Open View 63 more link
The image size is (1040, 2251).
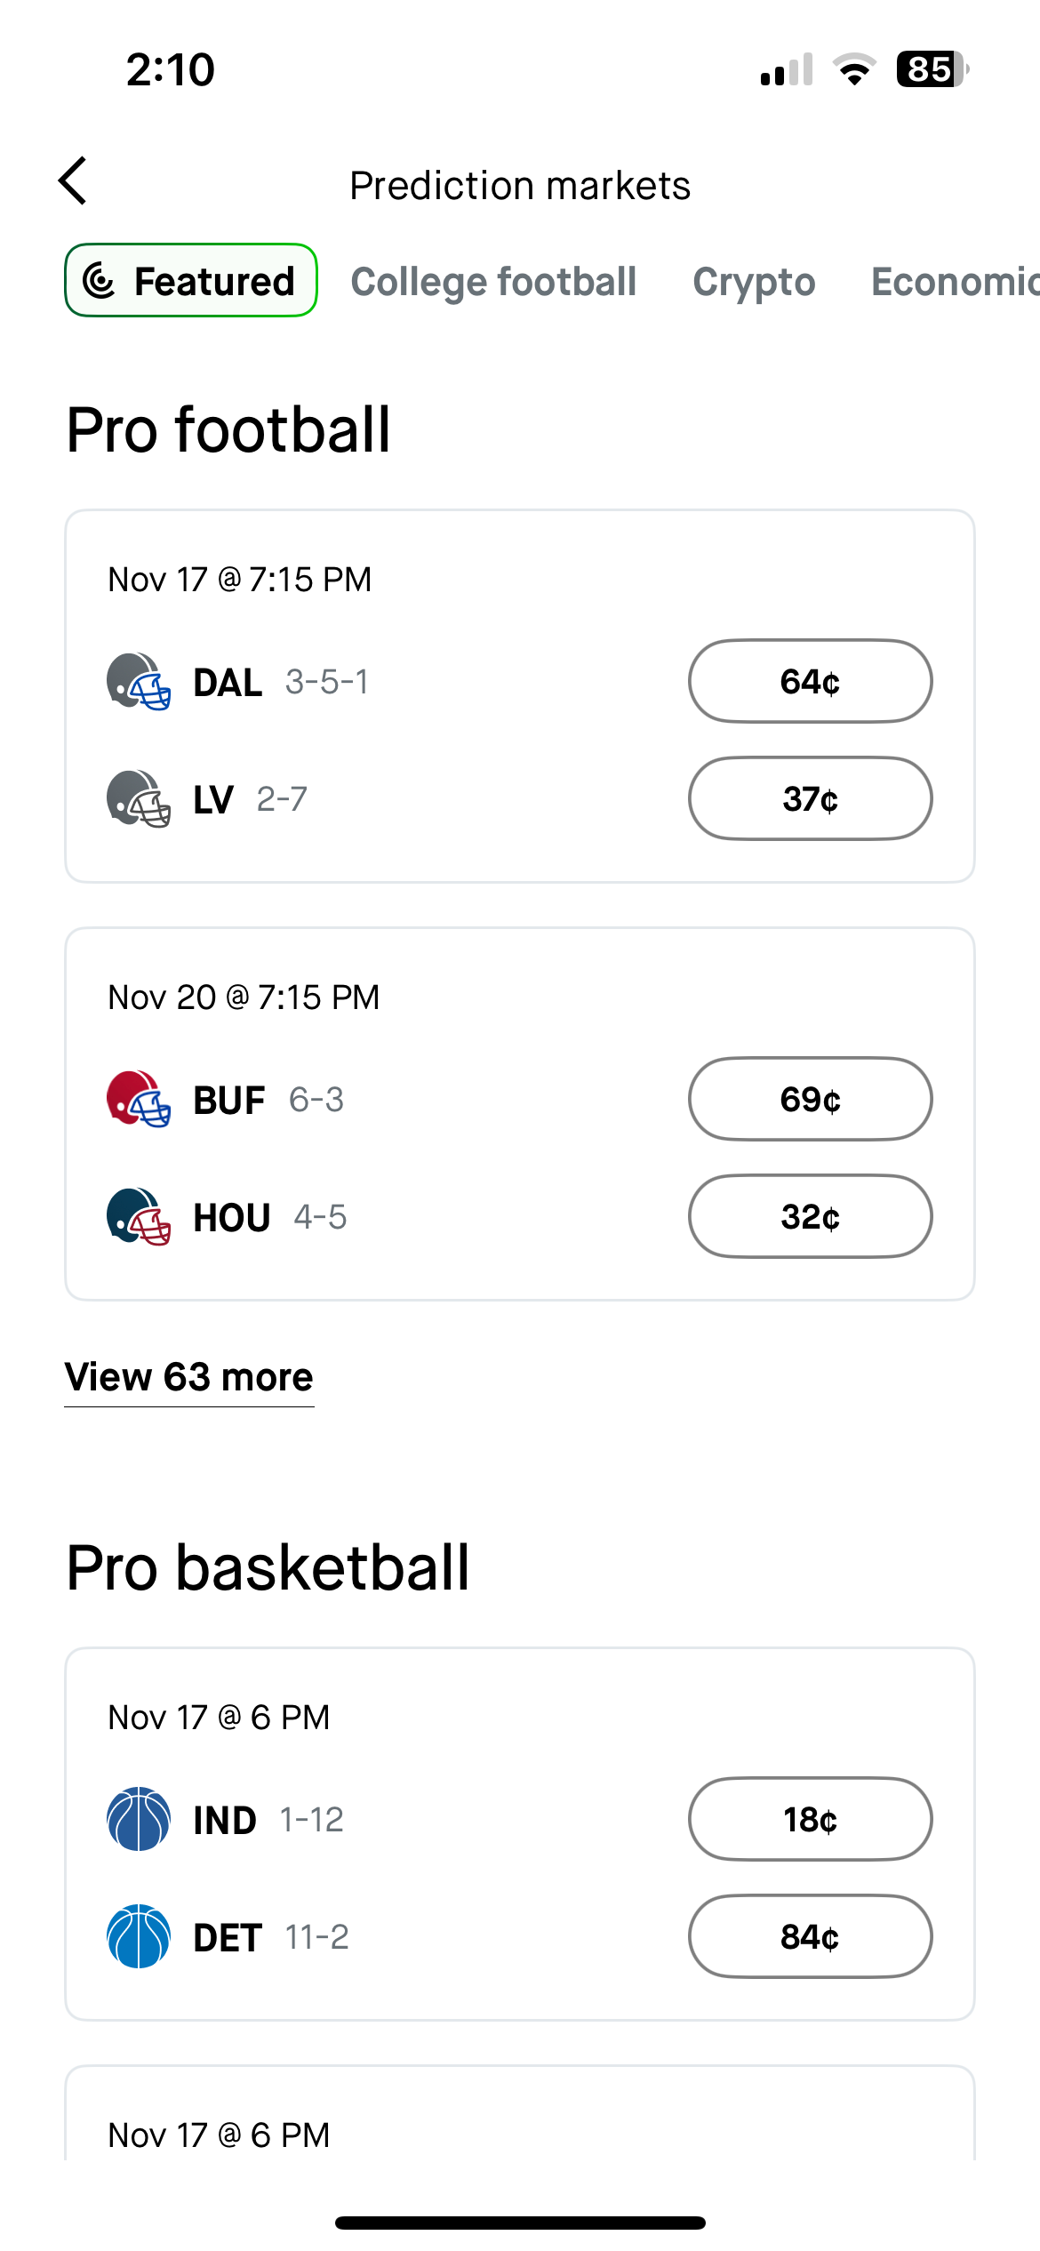pos(189,1377)
